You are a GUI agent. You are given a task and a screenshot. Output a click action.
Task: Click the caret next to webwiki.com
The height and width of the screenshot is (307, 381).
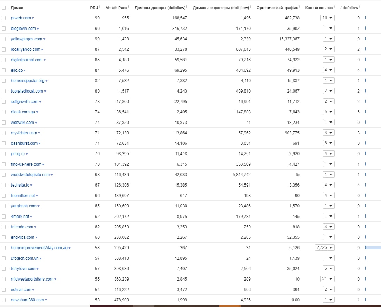pos(36,123)
